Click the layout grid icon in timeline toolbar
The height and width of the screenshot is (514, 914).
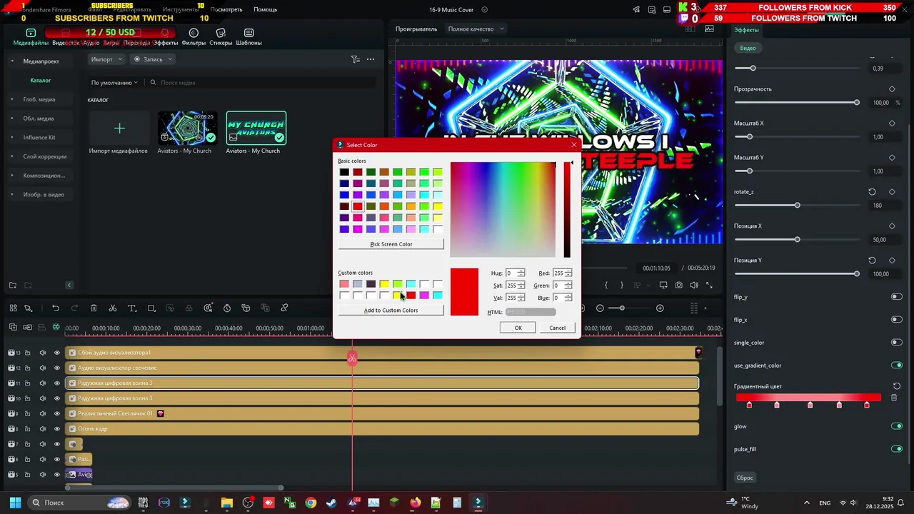pos(13,308)
